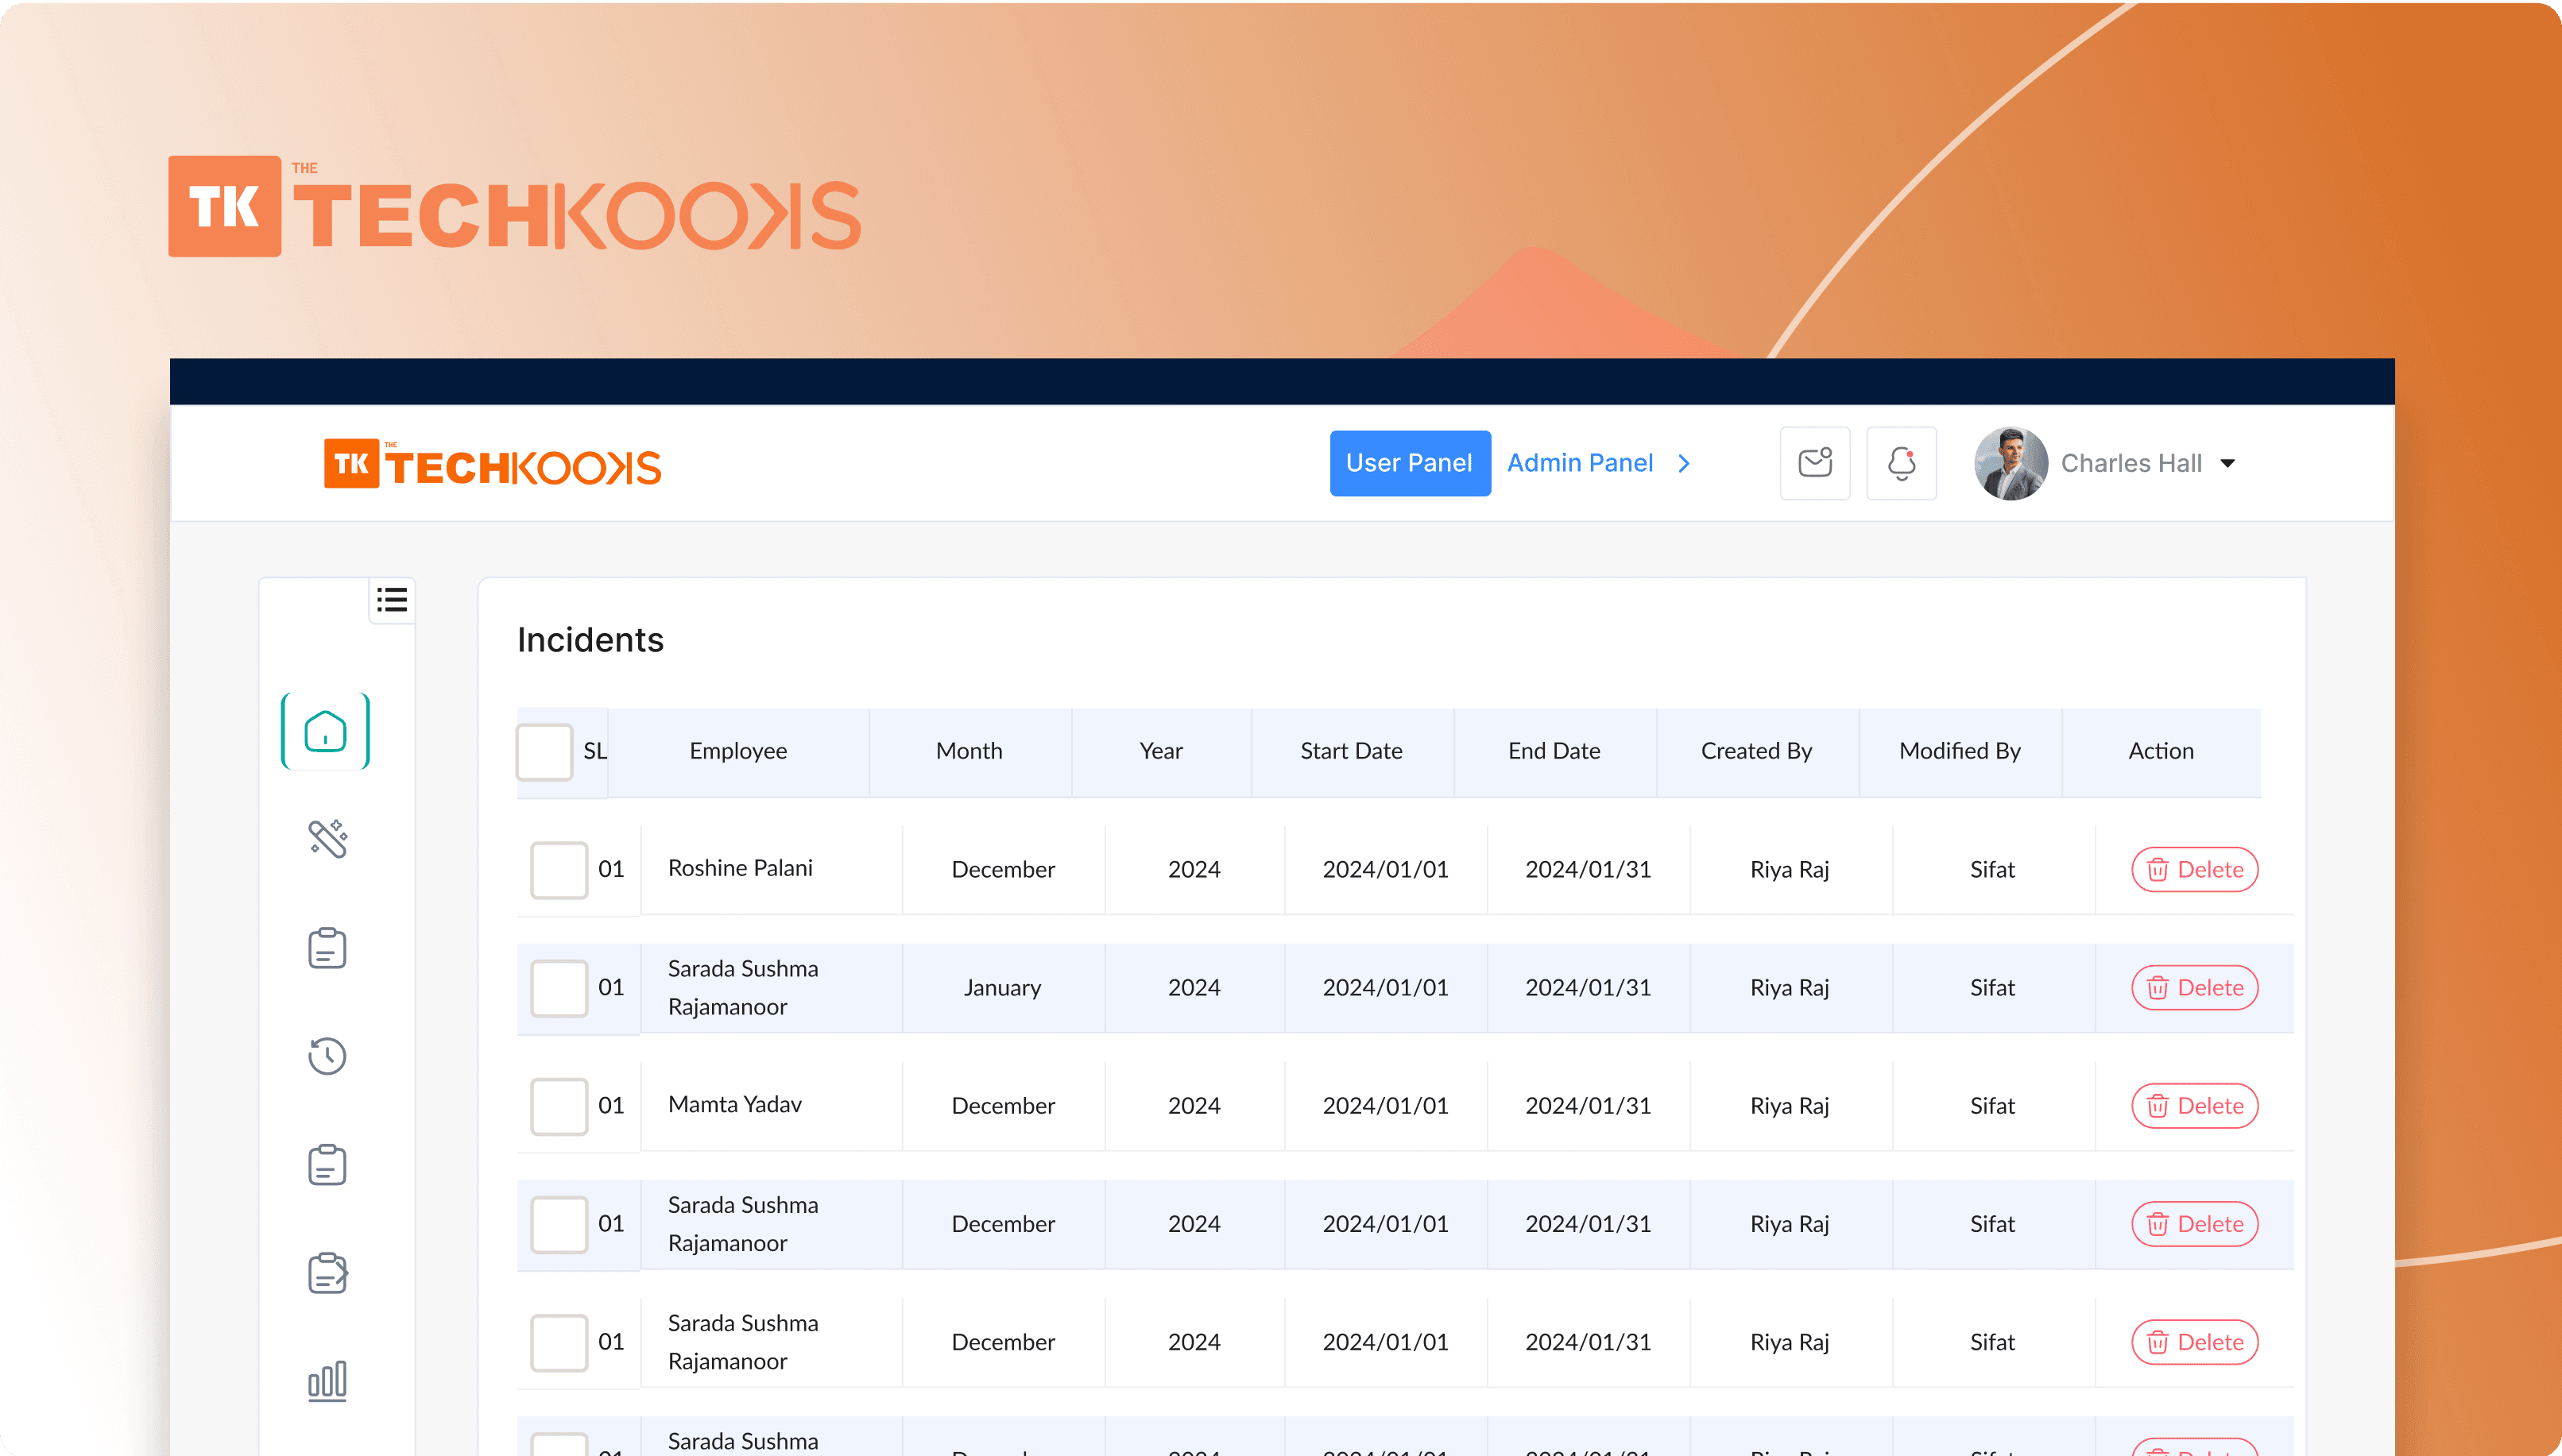Screen dimensions: 2562x1456
Task: Delete the Roshine Palani incident
Action: 2194,869
